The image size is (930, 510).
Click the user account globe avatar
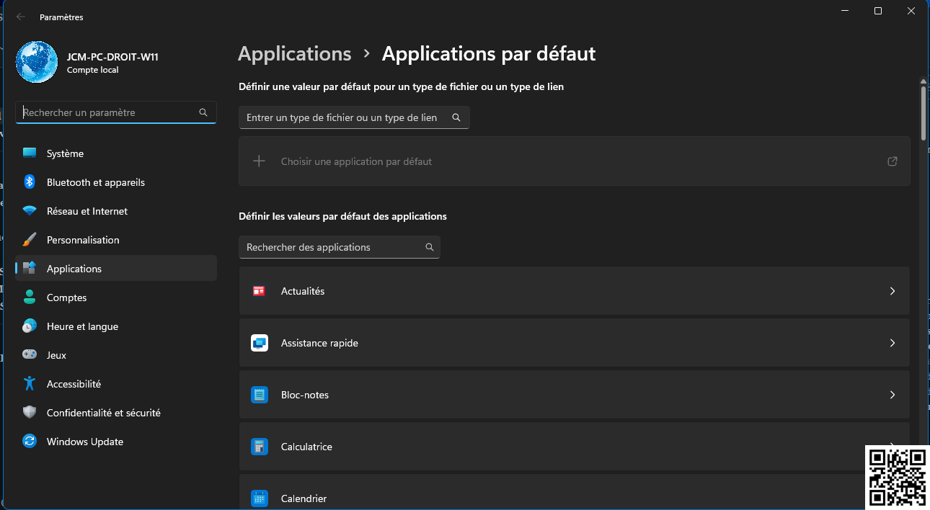tap(37, 62)
